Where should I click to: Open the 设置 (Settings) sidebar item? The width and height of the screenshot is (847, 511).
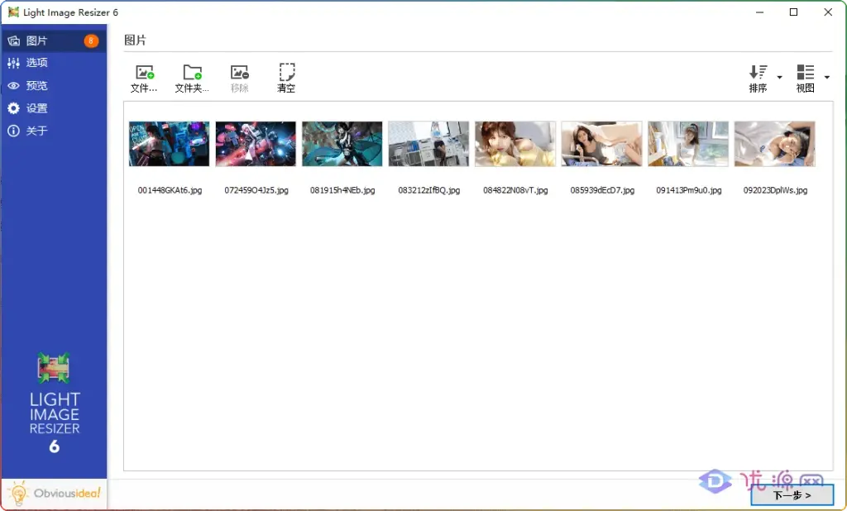[x=54, y=108]
